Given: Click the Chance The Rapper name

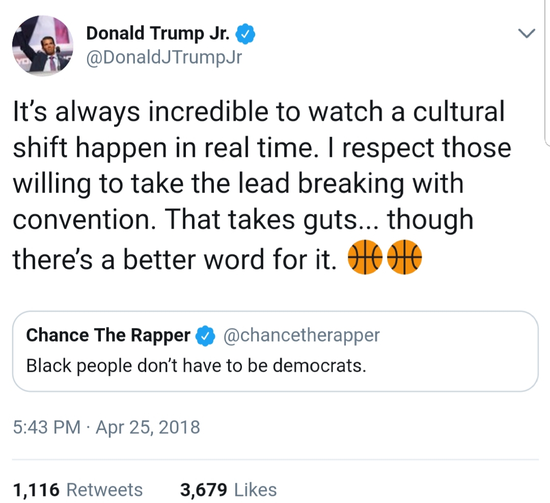Looking at the screenshot, I should click(108, 335).
